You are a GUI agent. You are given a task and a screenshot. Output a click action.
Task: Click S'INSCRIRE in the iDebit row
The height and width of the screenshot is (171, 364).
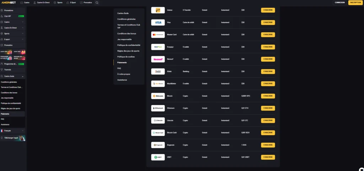268,71
